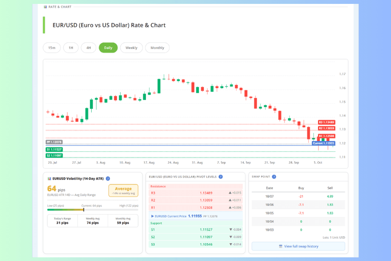Screen dimensions: 391x261
Task: Click the Current 1.11955 price label
Action: (x=323, y=144)
